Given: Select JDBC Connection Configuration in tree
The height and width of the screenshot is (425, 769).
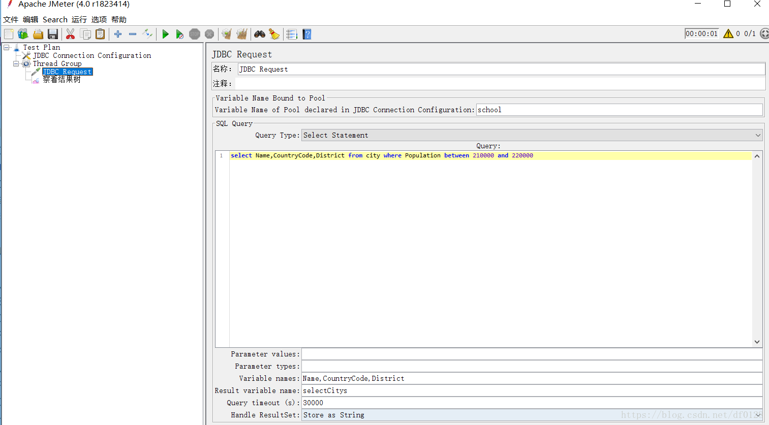Looking at the screenshot, I should pos(92,55).
